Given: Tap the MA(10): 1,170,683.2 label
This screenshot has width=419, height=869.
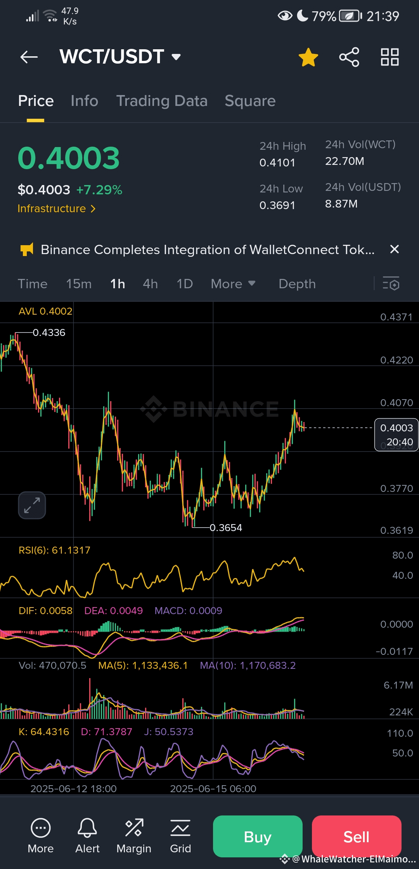Looking at the screenshot, I should pos(248,665).
